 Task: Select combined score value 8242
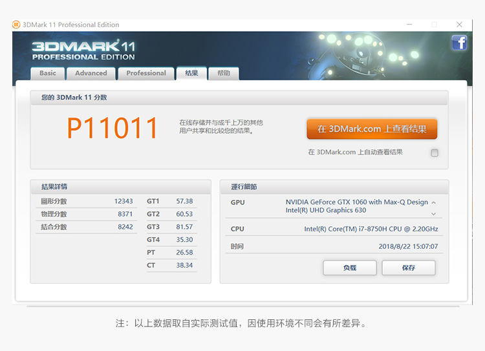click(125, 227)
